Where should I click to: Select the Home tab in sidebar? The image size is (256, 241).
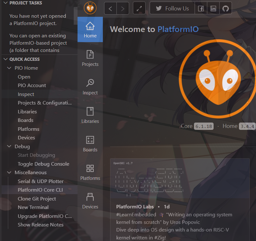(90, 29)
